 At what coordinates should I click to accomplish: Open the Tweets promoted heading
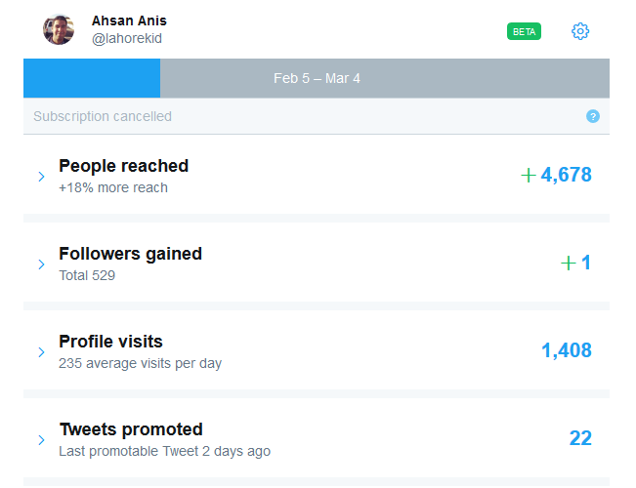131,429
